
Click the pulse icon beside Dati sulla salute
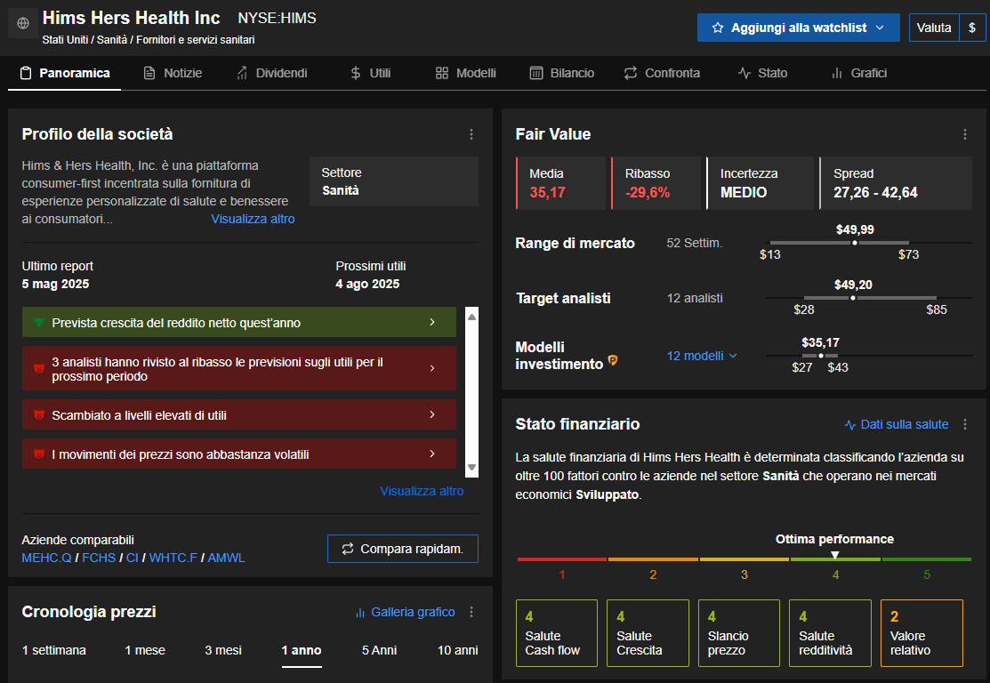[x=849, y=425]
